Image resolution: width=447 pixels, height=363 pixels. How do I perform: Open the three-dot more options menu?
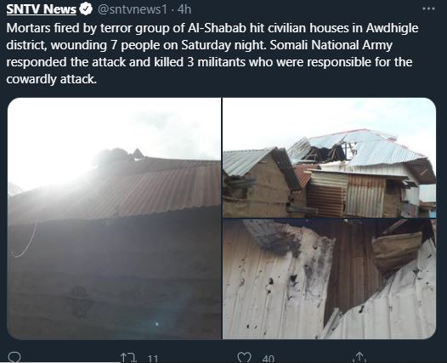click(428, 9)
